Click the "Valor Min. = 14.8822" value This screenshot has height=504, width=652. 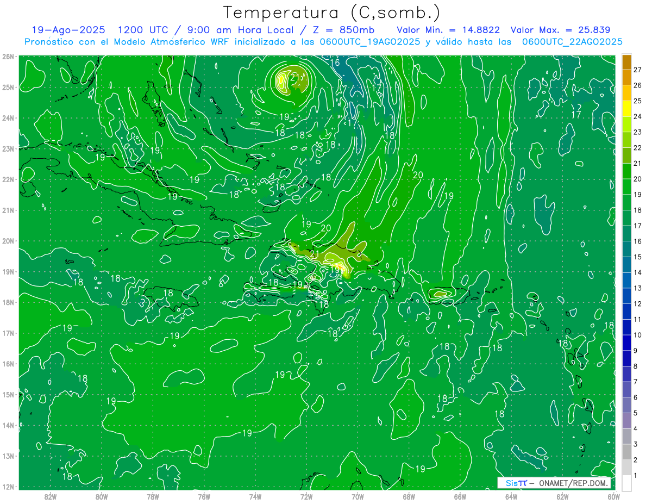[x=448, y=30]
